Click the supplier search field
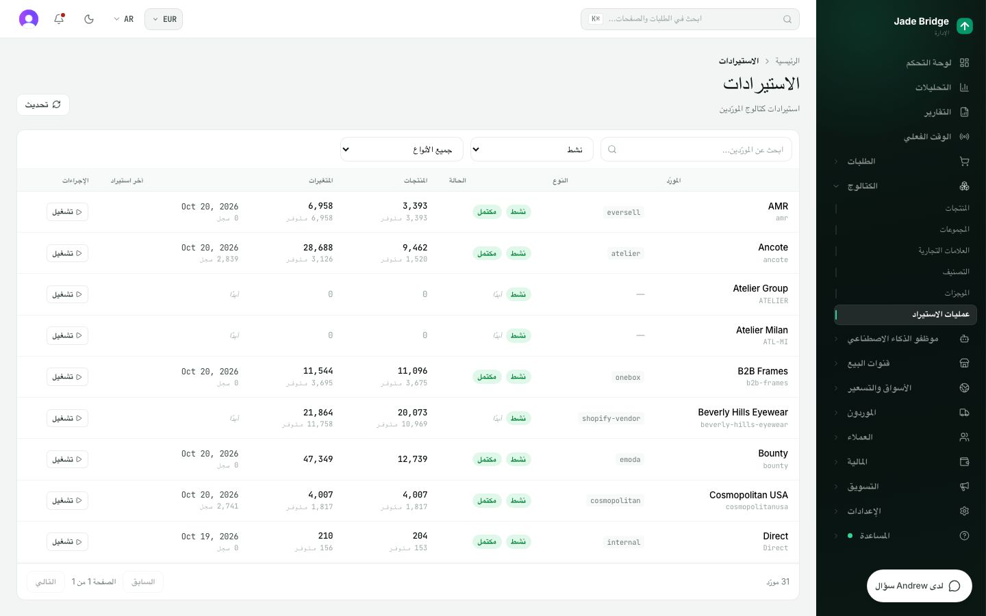The height and width of the screenshot is (616, 986). click(696, 149)
